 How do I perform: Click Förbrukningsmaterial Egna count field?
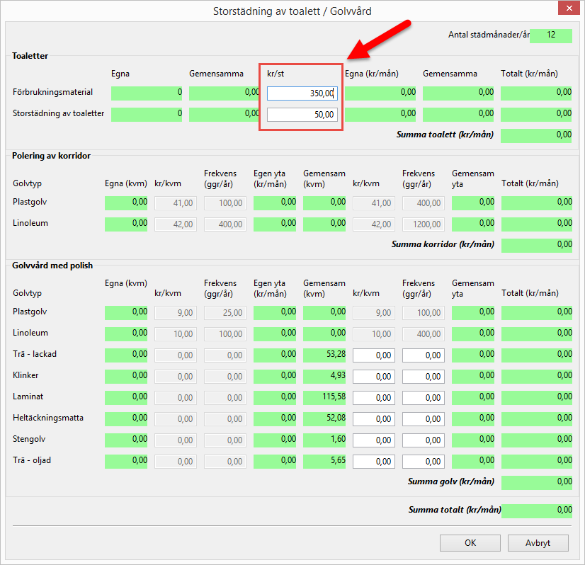pos(147,93)
